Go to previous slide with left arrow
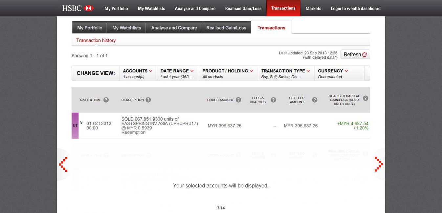 63,164
